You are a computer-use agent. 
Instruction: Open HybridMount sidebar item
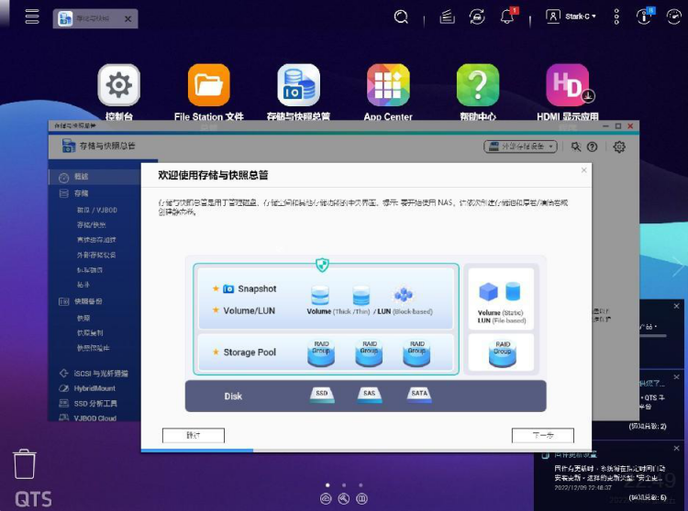pos(87,388)
